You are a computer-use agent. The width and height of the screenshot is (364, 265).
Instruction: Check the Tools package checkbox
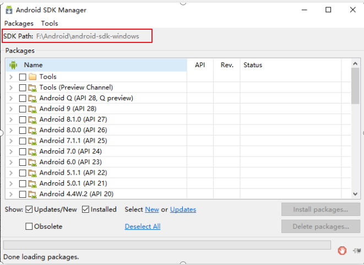coord(23,77)
